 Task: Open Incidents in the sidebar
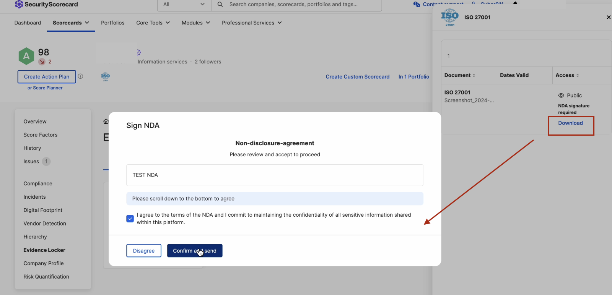point(34,197)
